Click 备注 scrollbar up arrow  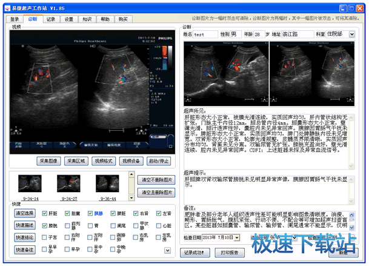[x=351, y=214]
